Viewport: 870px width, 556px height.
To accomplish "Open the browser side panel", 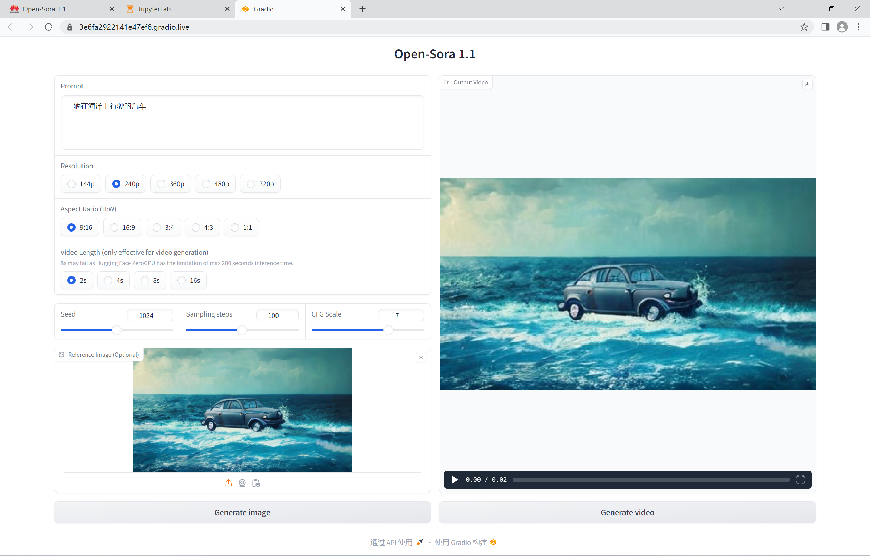I will (x=825, y=27).
